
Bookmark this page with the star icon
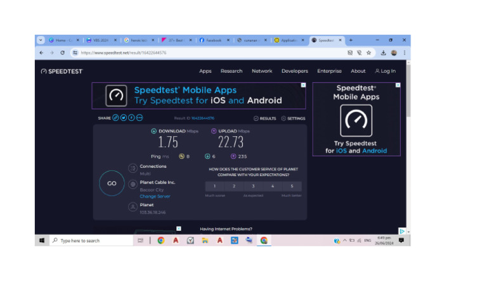[x=368, y=53]
